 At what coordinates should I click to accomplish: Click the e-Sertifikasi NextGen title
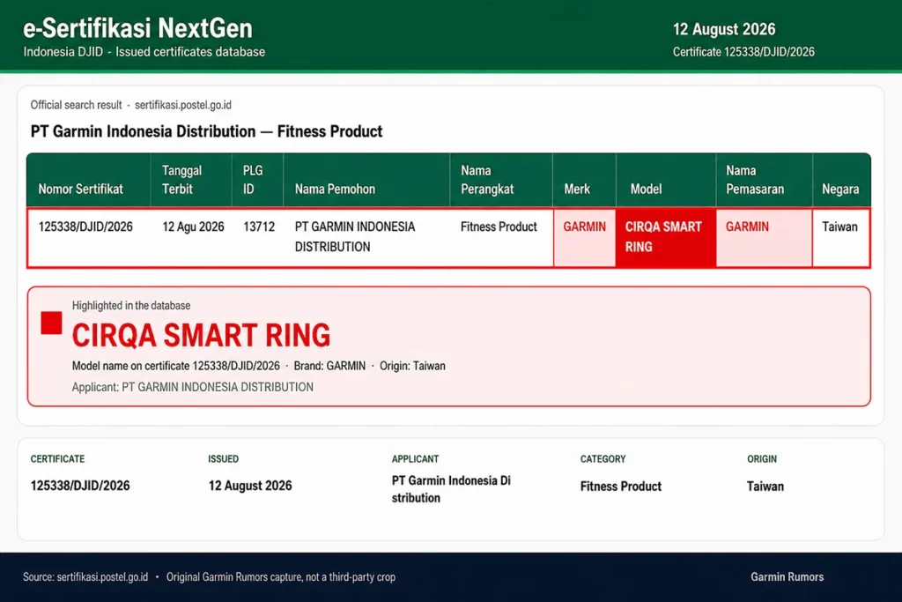tap(137, 28)
